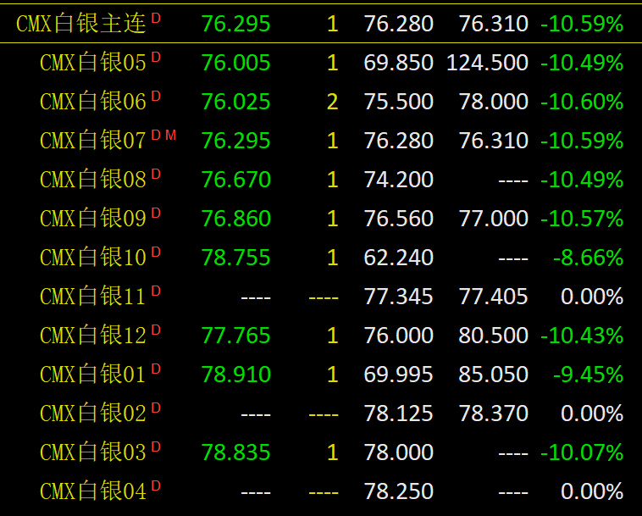
Task: Click bid price 75.500 in CMX白银06 row
Action: [398, 102]
